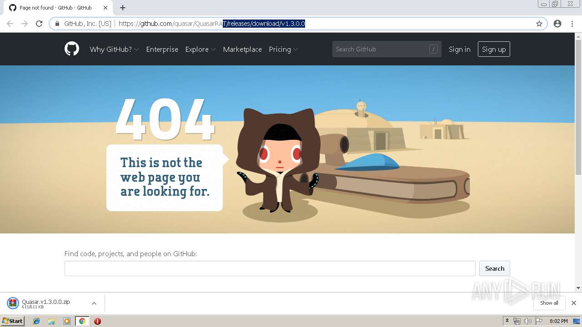Open Chrome three-dot menu
Screen dimensions: 582x327
point(572,24)
